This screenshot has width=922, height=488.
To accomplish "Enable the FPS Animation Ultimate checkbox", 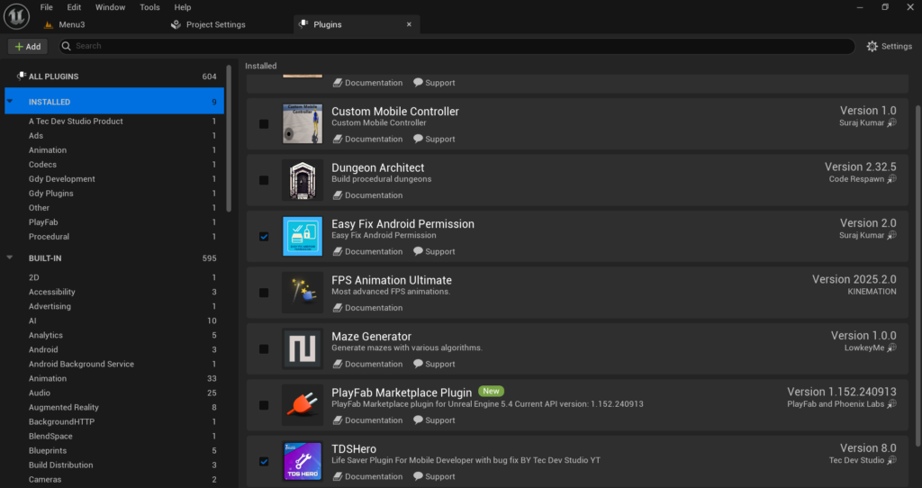I will tap(264, 293).
